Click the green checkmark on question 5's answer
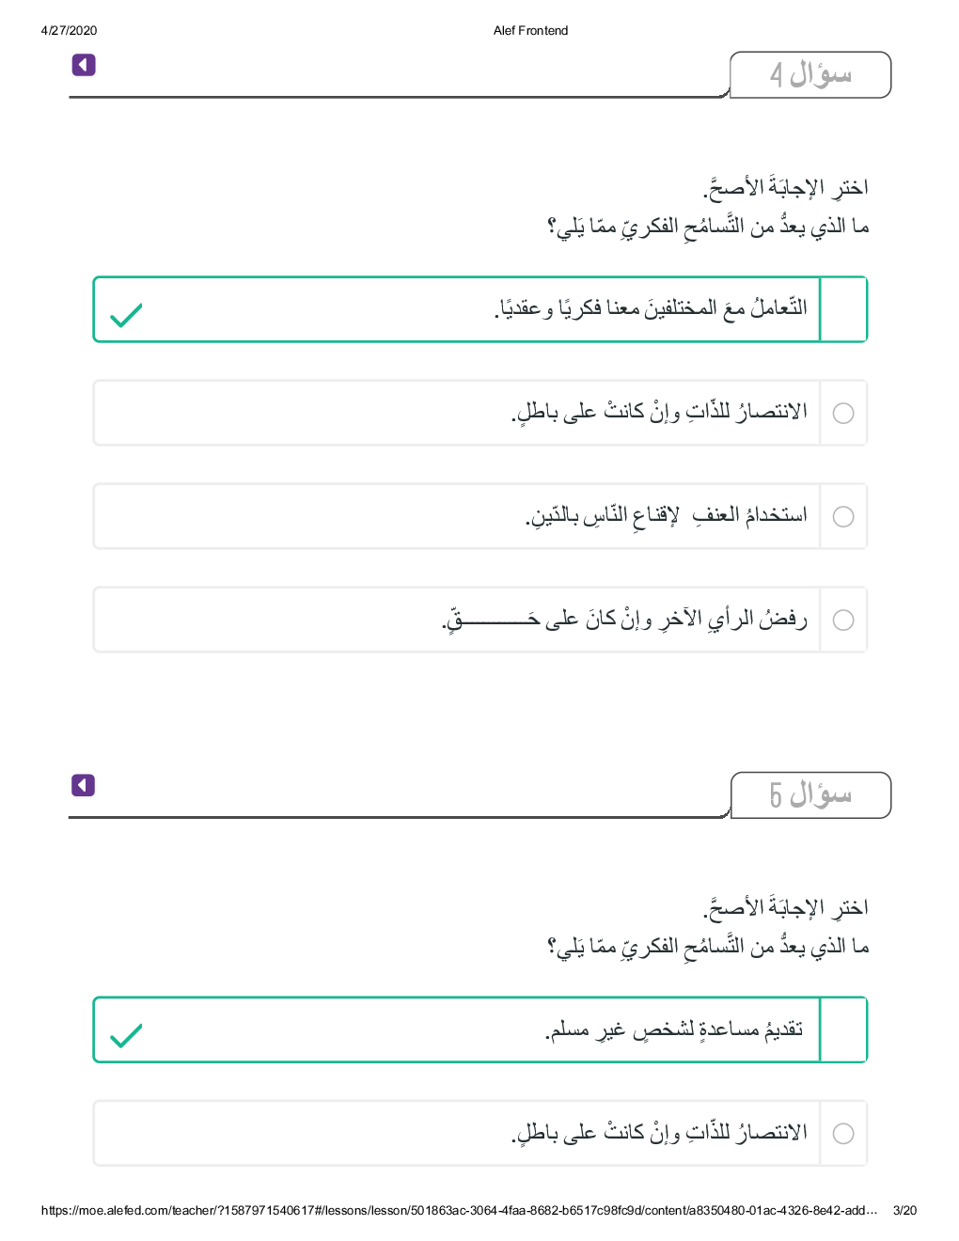 point(126,1035)
